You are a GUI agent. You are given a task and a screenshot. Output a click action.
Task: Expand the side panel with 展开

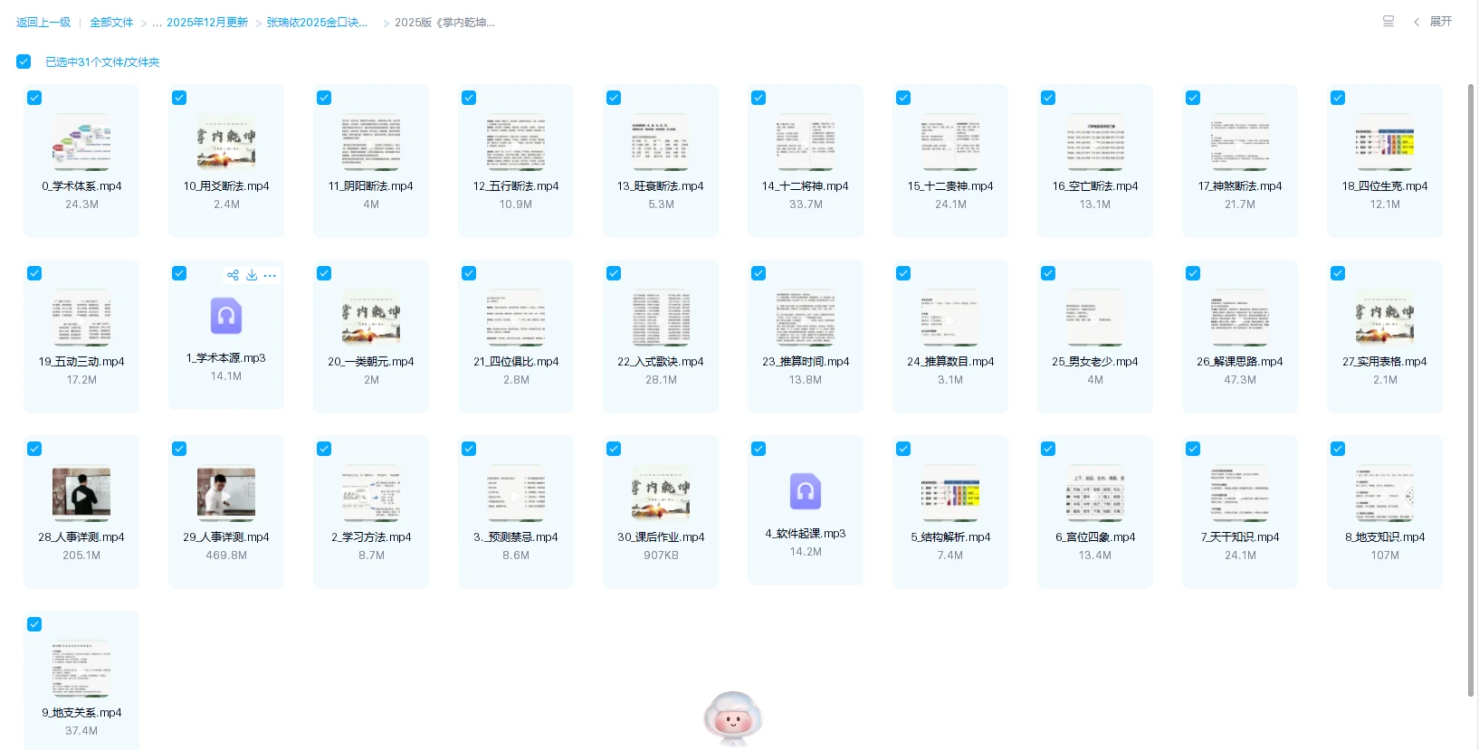[1433, 22]
